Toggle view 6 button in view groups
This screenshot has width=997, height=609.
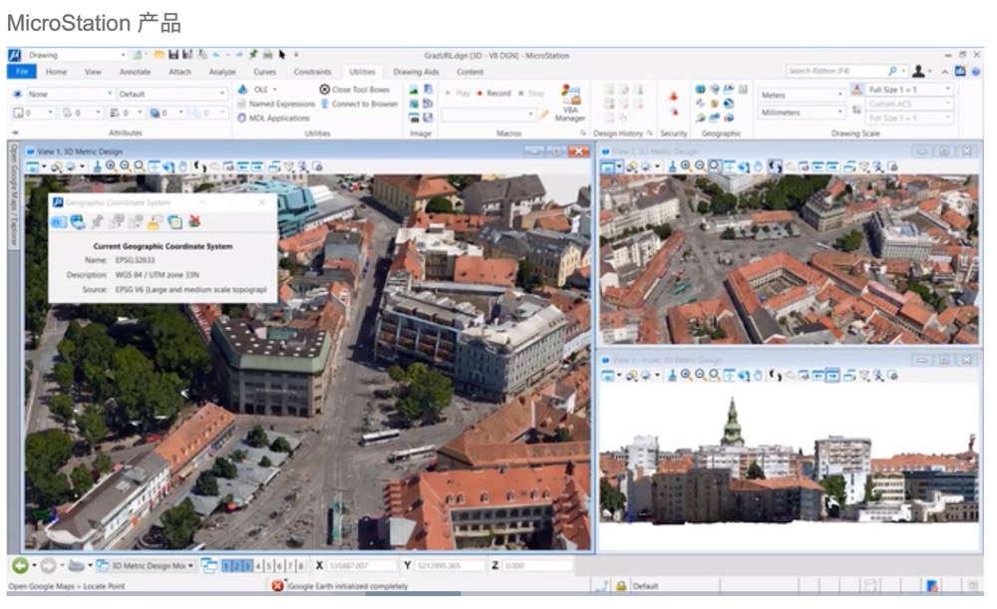279,565
